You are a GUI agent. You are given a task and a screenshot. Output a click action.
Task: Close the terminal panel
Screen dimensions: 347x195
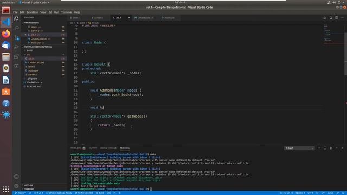[342, 148]
